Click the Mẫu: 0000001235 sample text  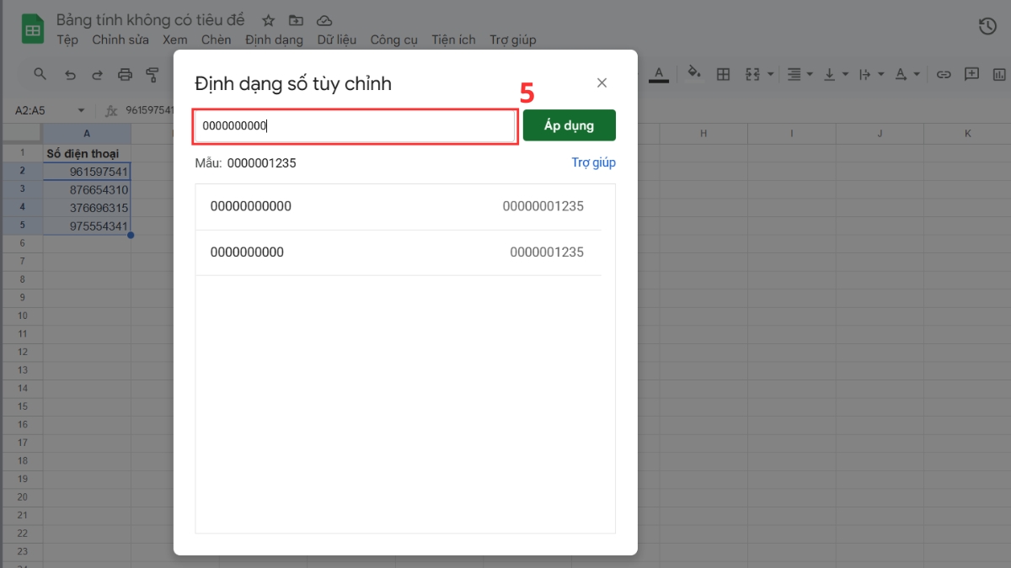(245, 163)
